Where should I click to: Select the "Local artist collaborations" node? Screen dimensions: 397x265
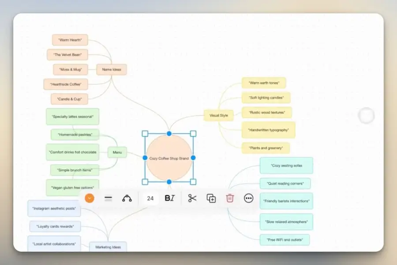pyautogui.click(x=54, y=244)
